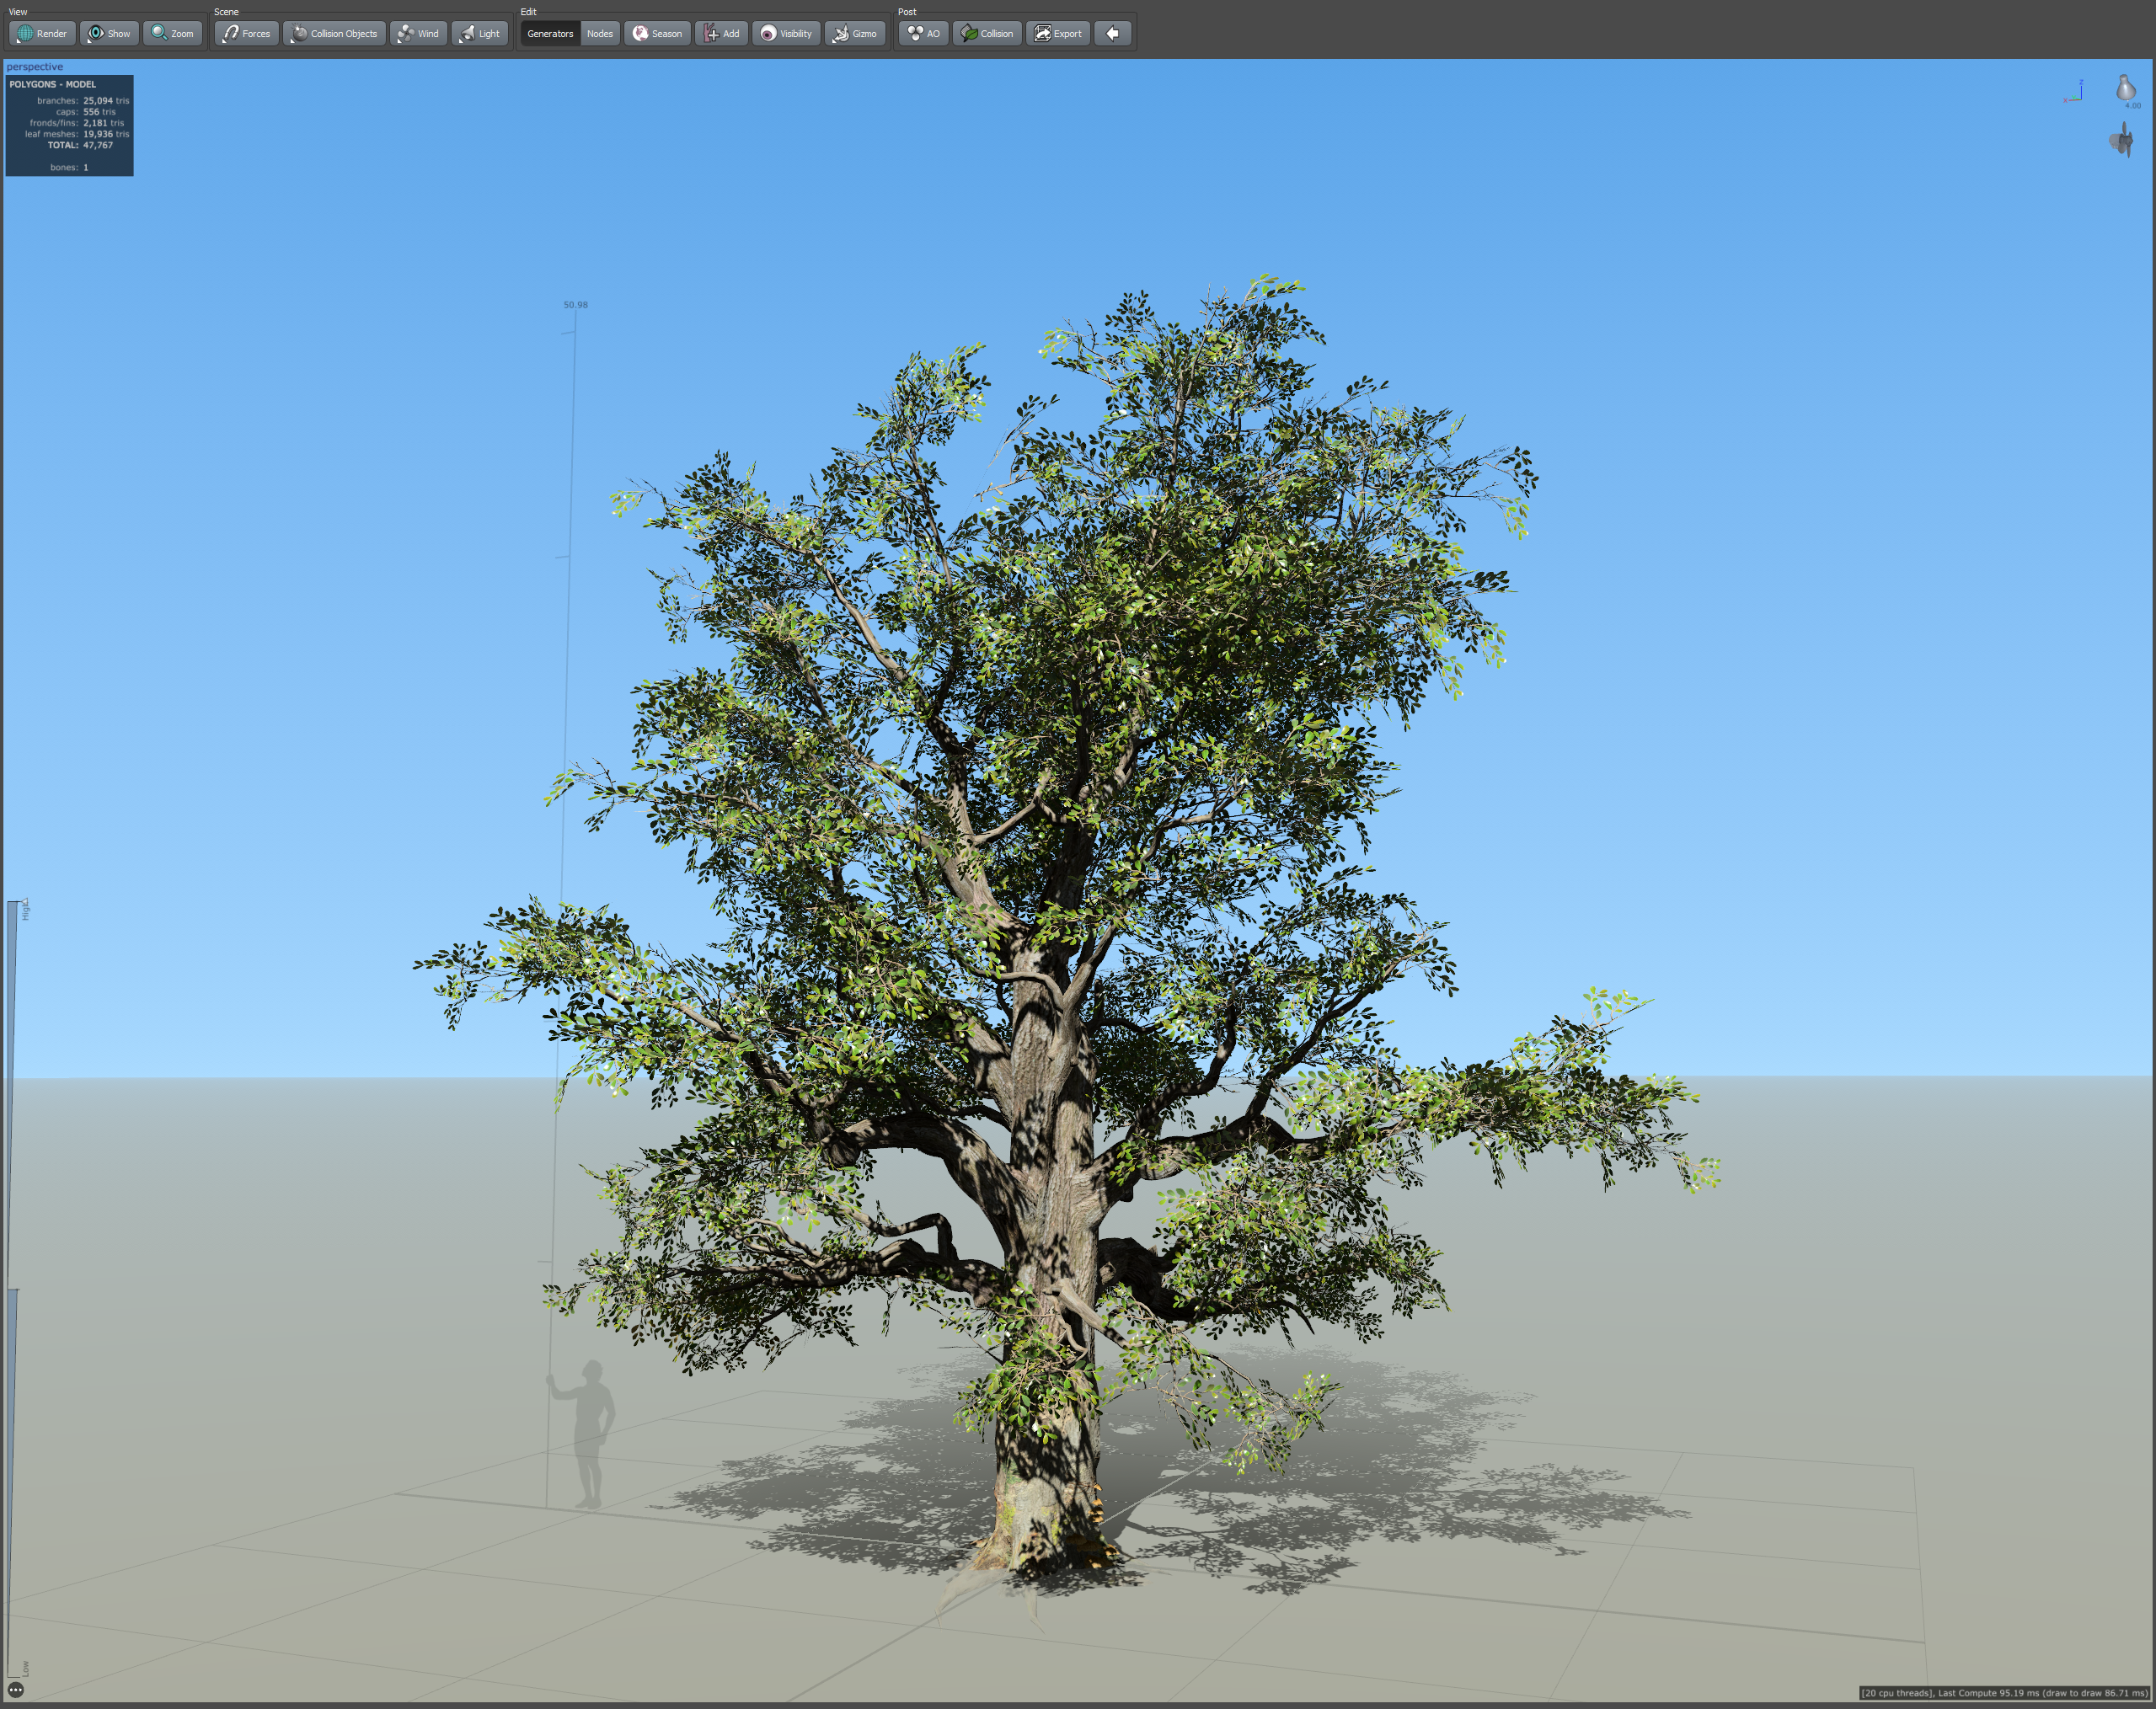Image resolution: width=2156 pixels, height=1709 pixels.
Task: Open the Add generator menu
Action: coord(721,33)
